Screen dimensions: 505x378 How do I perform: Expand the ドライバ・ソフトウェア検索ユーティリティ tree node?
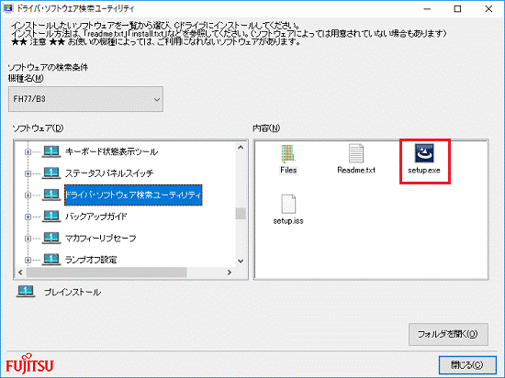28,195
